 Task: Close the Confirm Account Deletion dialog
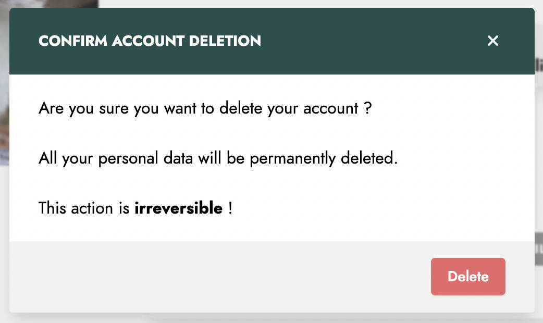tap(493, 41)
